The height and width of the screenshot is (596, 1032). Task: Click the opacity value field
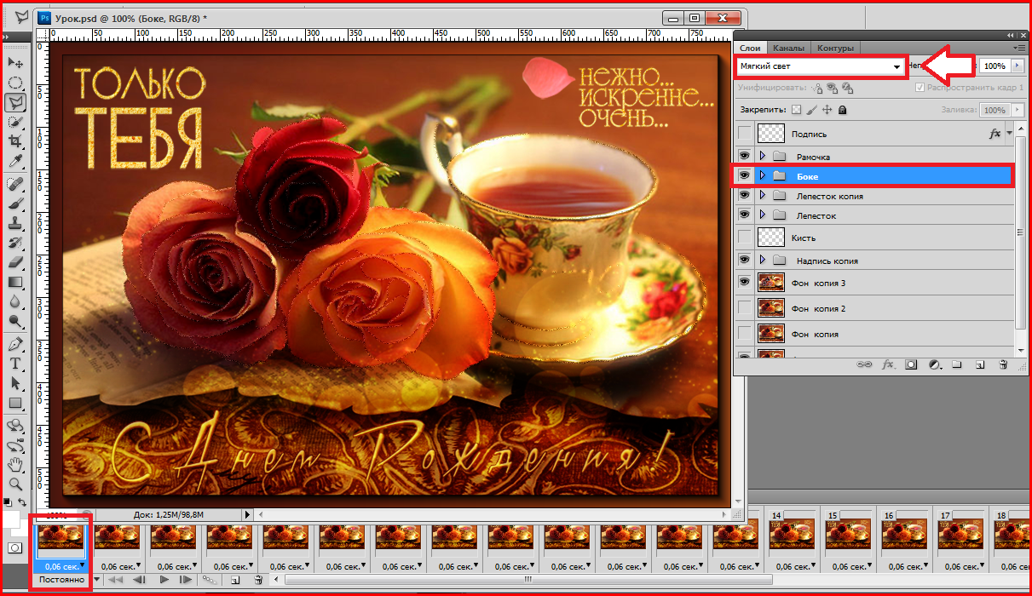click(993, 66)
